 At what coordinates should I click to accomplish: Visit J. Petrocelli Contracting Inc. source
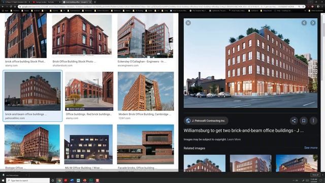tap(206, 121)
